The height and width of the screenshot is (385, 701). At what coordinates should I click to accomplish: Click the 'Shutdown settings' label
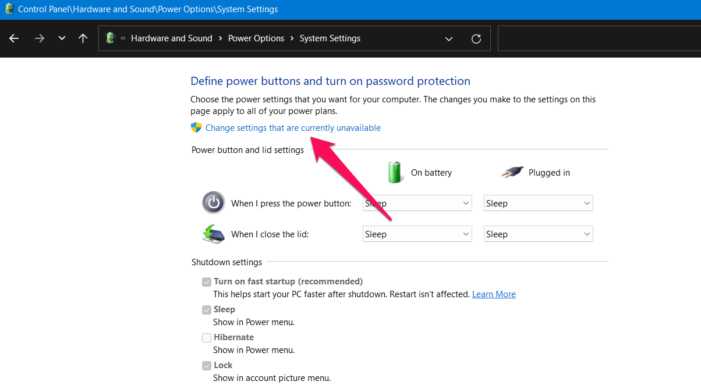pos(226,262)
